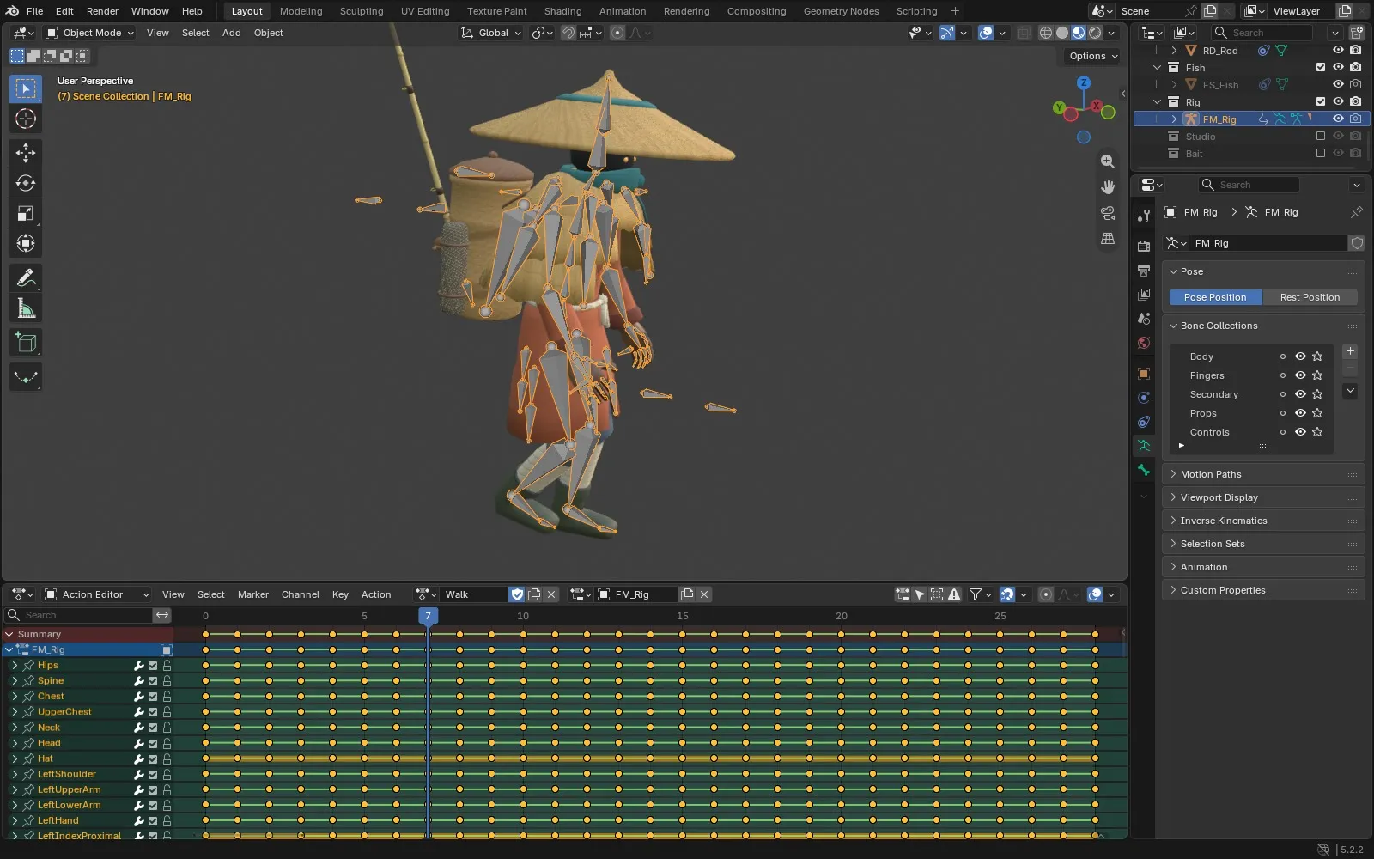The height and width of the screenshot is (859, 1374).
Task: Open the Channel menu in Action Editor
Action: click(301, 594)
